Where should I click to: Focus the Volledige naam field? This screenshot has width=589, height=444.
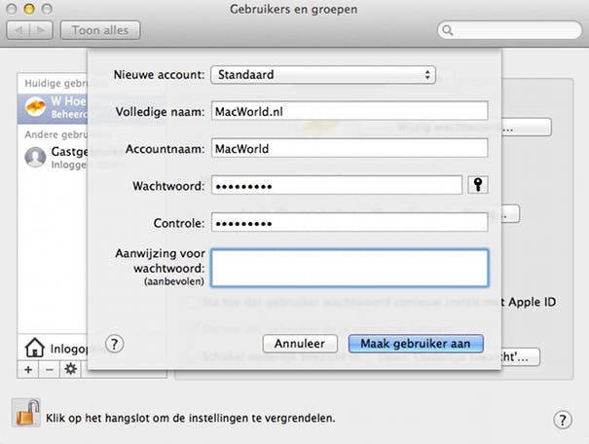coord(349,111)
